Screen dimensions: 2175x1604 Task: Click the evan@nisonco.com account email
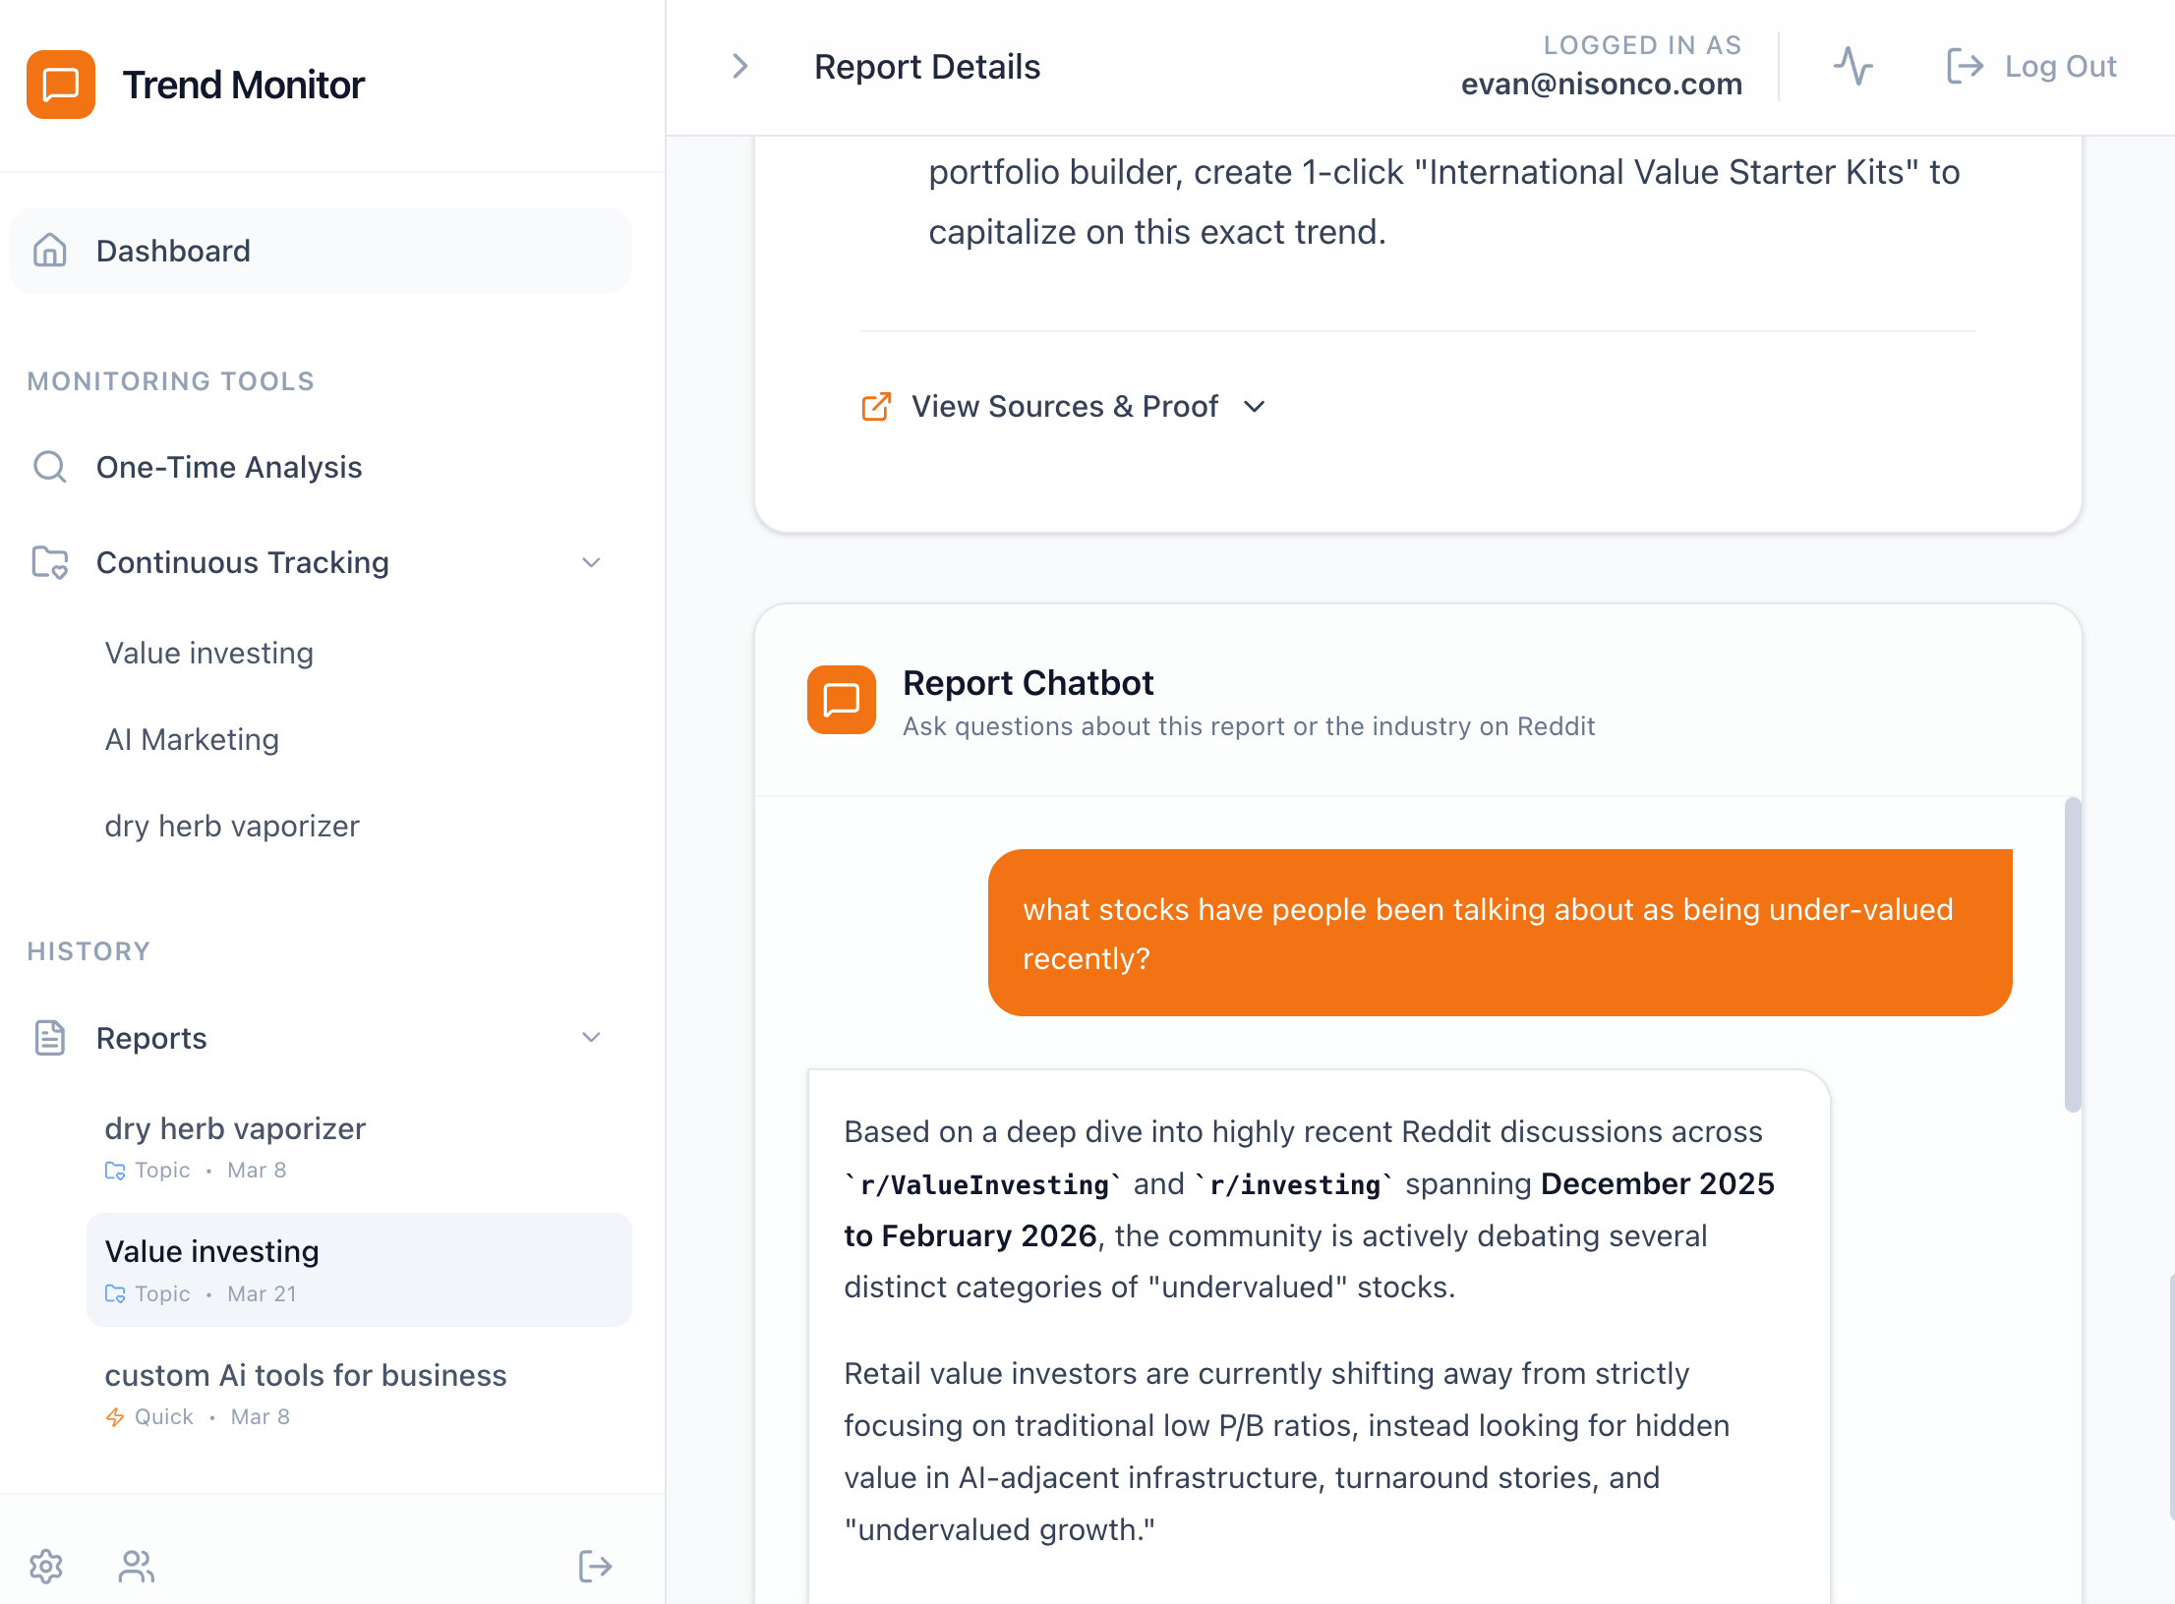click(1601, 85)
